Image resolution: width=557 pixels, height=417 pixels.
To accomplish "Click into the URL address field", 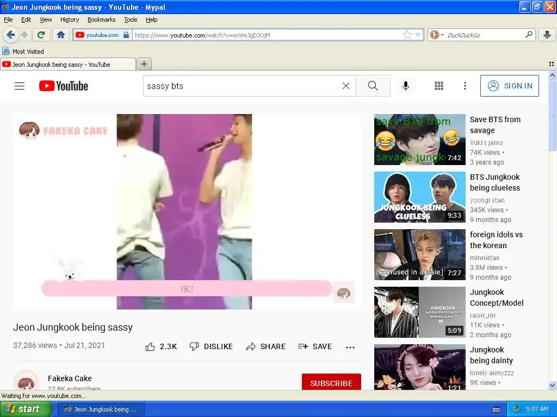I will [267, 35].
